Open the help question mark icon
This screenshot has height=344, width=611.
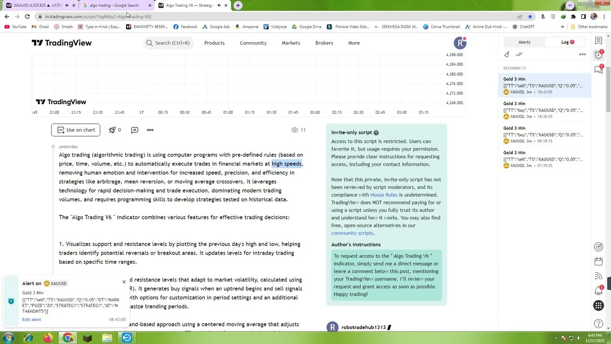click(598, 324)
